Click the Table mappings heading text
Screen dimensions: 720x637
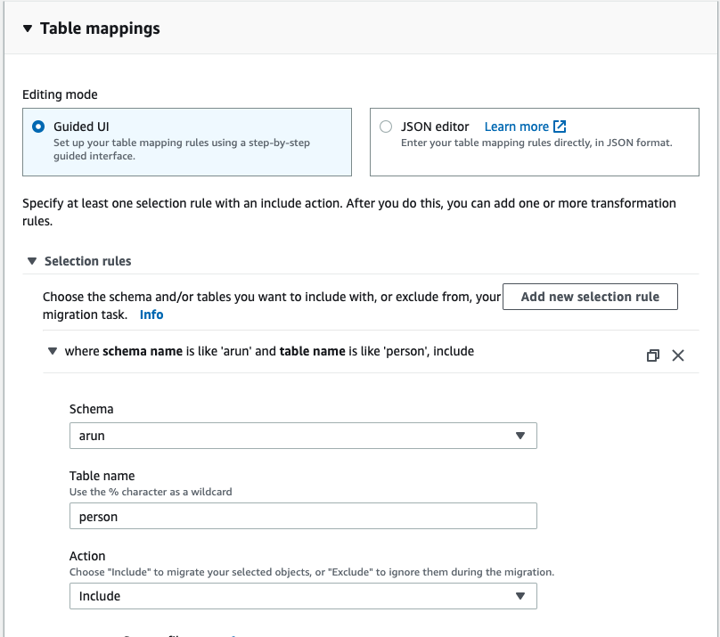pos(100,29)
